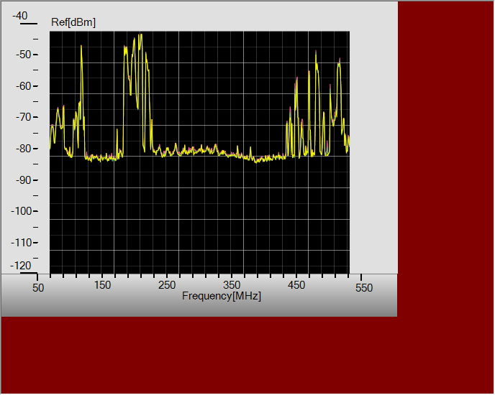The width and height of the screenshot is (495, 395).
Task: Click the 250 frequency tick label
Action: [167, 285]
